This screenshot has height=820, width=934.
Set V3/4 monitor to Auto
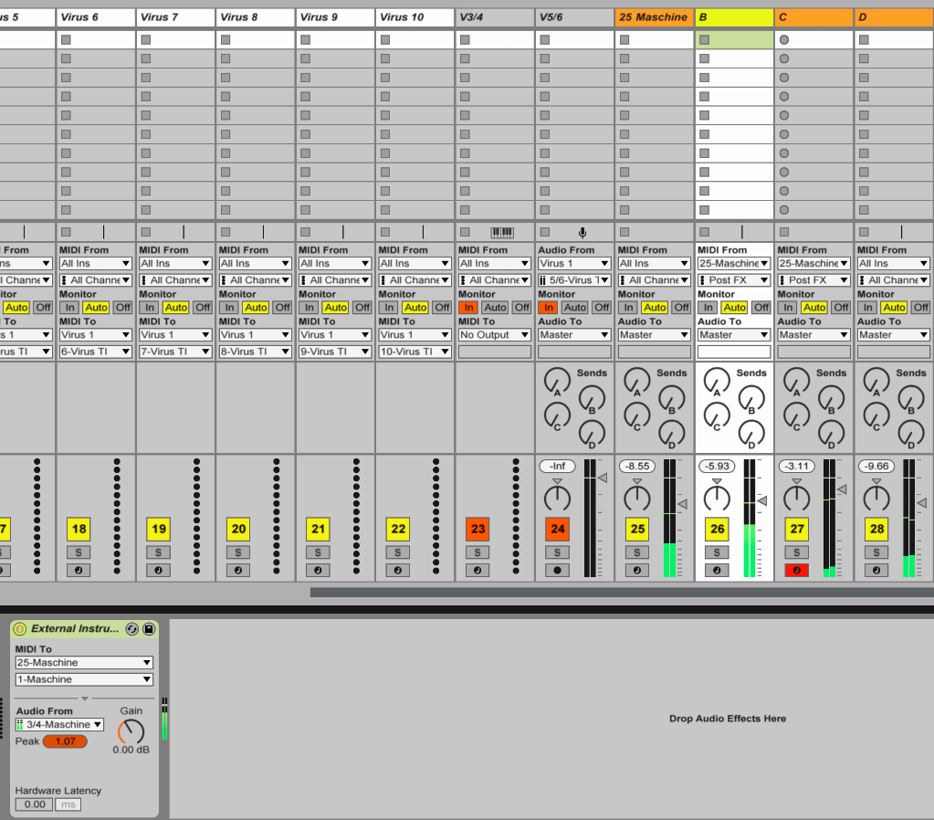coord(495,308)
